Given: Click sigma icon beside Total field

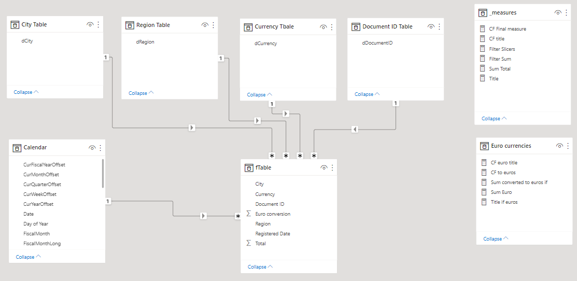Looking at the screenshot, I should (249, 244).
